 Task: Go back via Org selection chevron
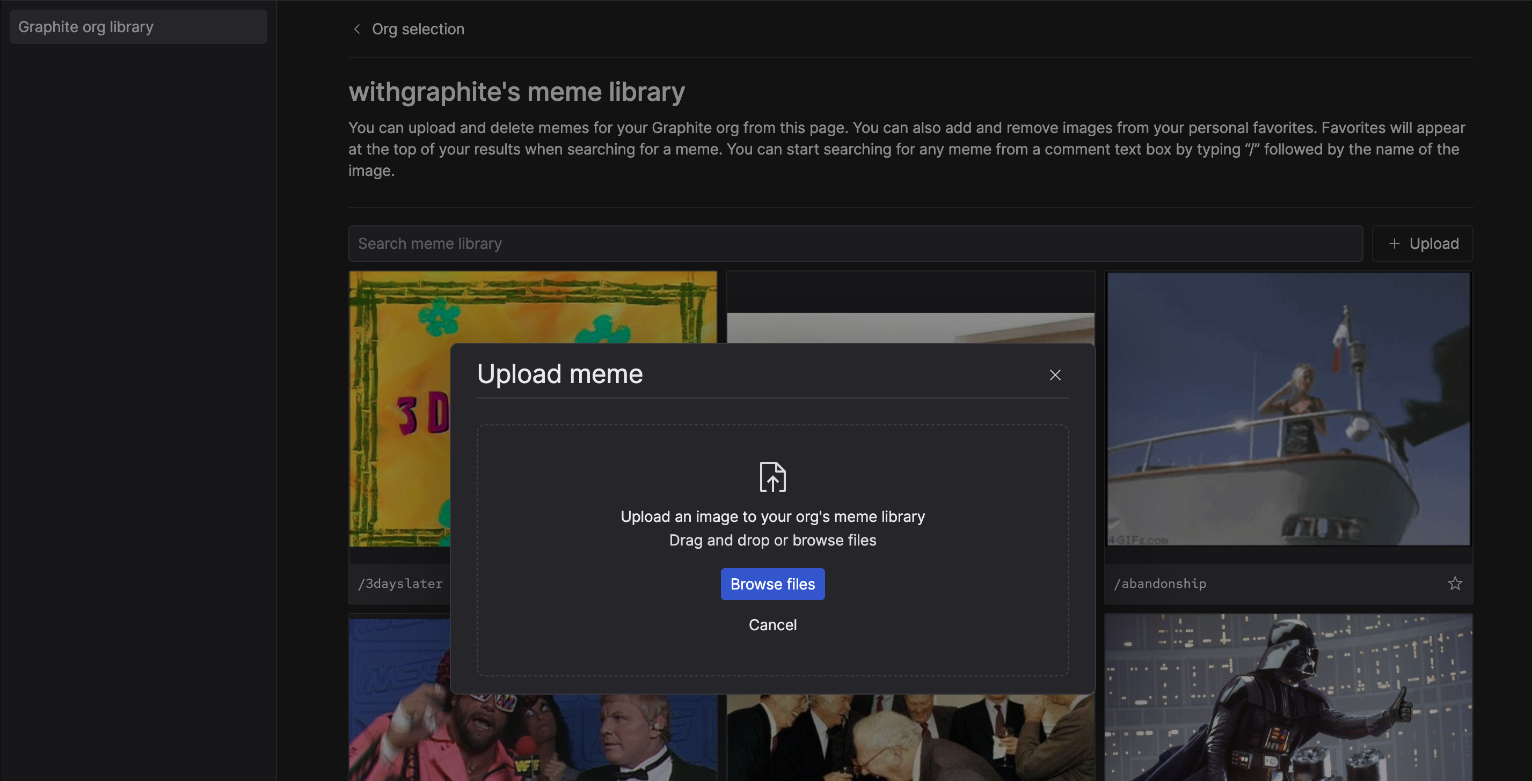(357, 29)
